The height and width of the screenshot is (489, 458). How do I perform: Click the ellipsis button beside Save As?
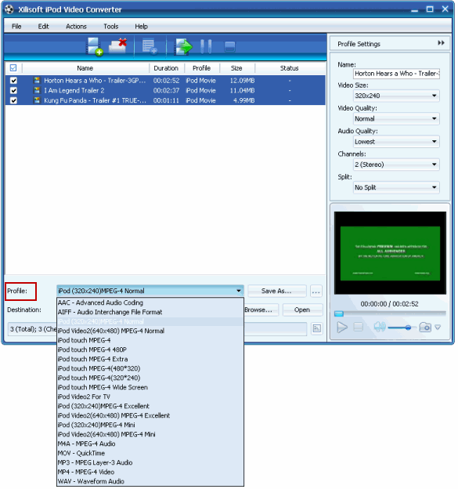click(x=316, y=292)
